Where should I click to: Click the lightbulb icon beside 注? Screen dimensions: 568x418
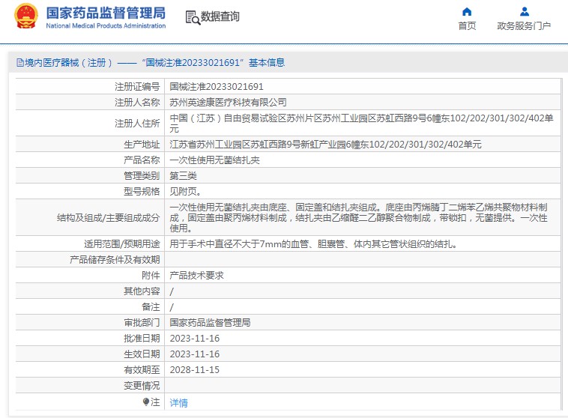(x=145, y=402)
